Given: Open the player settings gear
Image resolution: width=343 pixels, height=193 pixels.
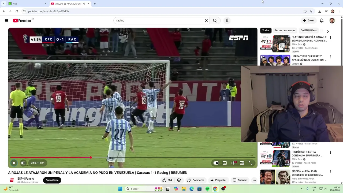Looking at the screenshot, I should (233, 163).
